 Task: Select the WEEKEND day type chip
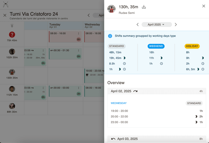point(156,46)
